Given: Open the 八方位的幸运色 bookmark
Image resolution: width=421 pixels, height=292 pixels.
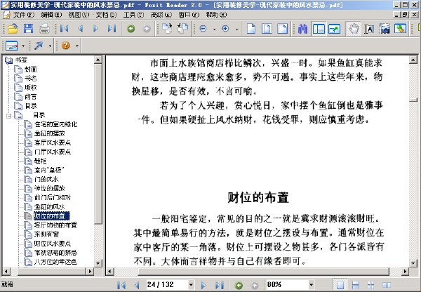Looking at the screenshot, I should 55,262.
